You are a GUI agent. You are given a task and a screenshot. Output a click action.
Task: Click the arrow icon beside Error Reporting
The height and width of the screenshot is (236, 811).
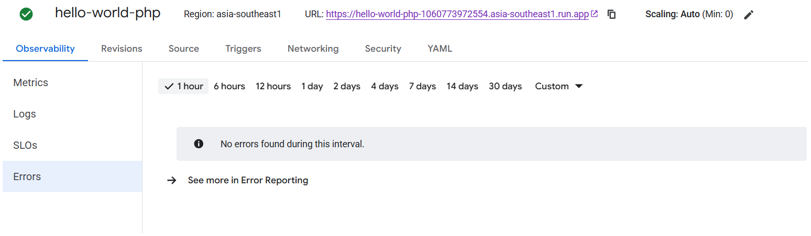tap(171, 180)
